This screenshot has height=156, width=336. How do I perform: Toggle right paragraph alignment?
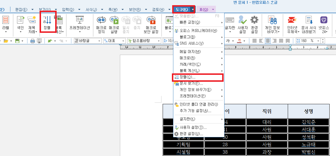click(x=274, y=41)
